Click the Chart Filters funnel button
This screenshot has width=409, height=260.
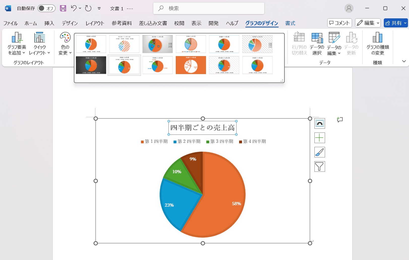pos(319,166)
